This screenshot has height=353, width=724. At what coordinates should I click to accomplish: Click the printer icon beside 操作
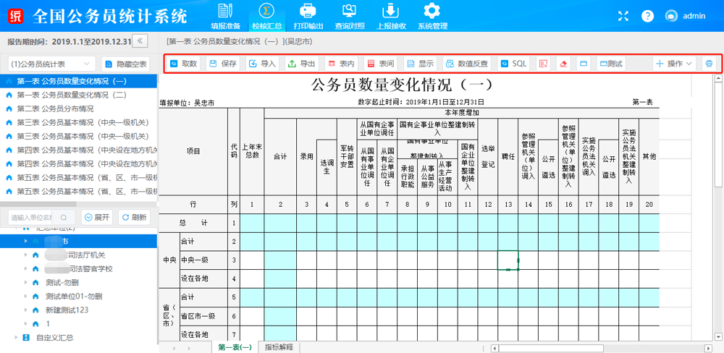point(709,64)
